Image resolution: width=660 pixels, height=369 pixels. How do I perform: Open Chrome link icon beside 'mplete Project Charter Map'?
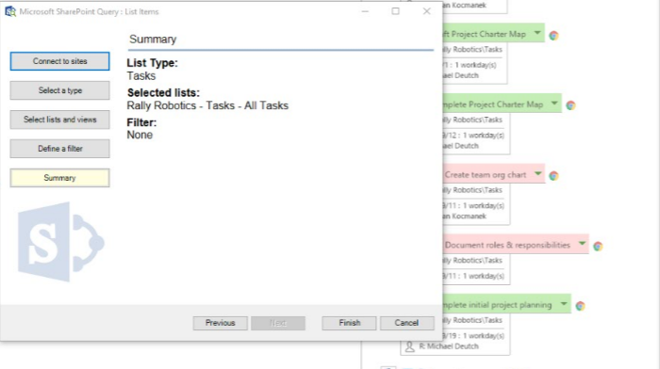click(x=570, y=105)
